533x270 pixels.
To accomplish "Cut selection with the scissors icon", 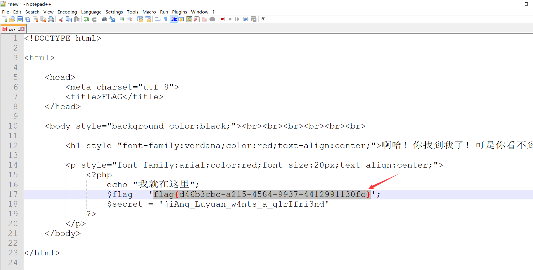I will pyautogui.click(x=61, y=19).
